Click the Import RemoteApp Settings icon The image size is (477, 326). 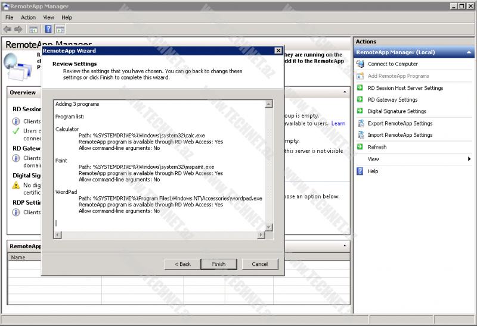click(360, 135)
